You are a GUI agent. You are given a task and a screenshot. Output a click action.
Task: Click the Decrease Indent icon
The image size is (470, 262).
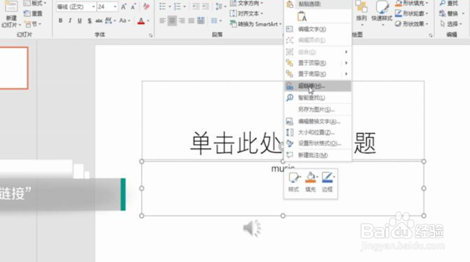196,6
